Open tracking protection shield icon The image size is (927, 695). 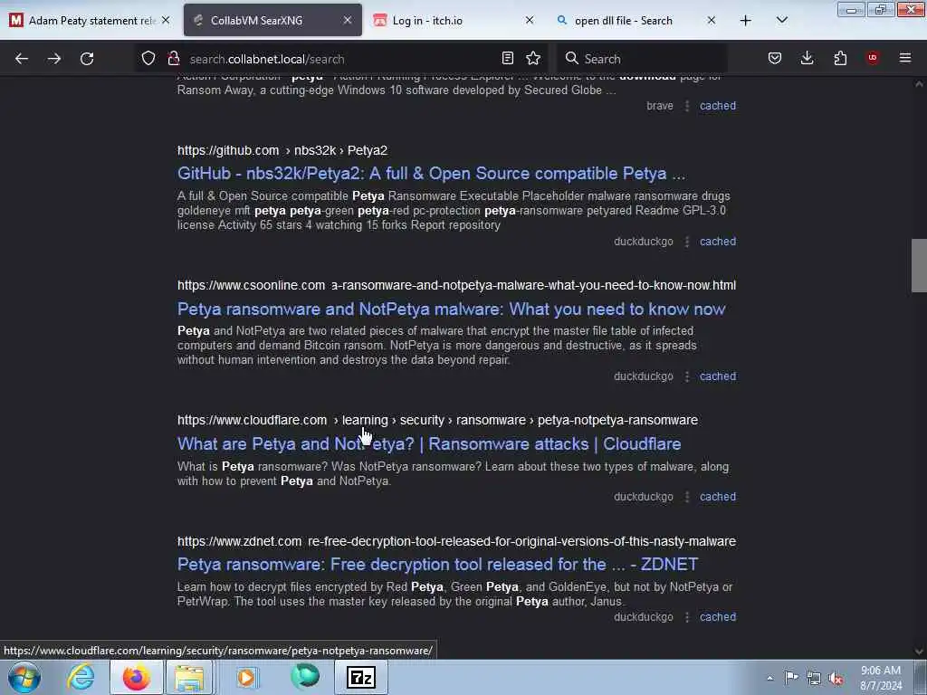pos(148,58)
